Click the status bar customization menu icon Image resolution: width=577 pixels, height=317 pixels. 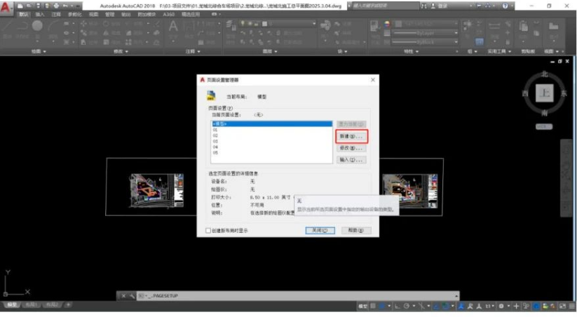[572, 306]
